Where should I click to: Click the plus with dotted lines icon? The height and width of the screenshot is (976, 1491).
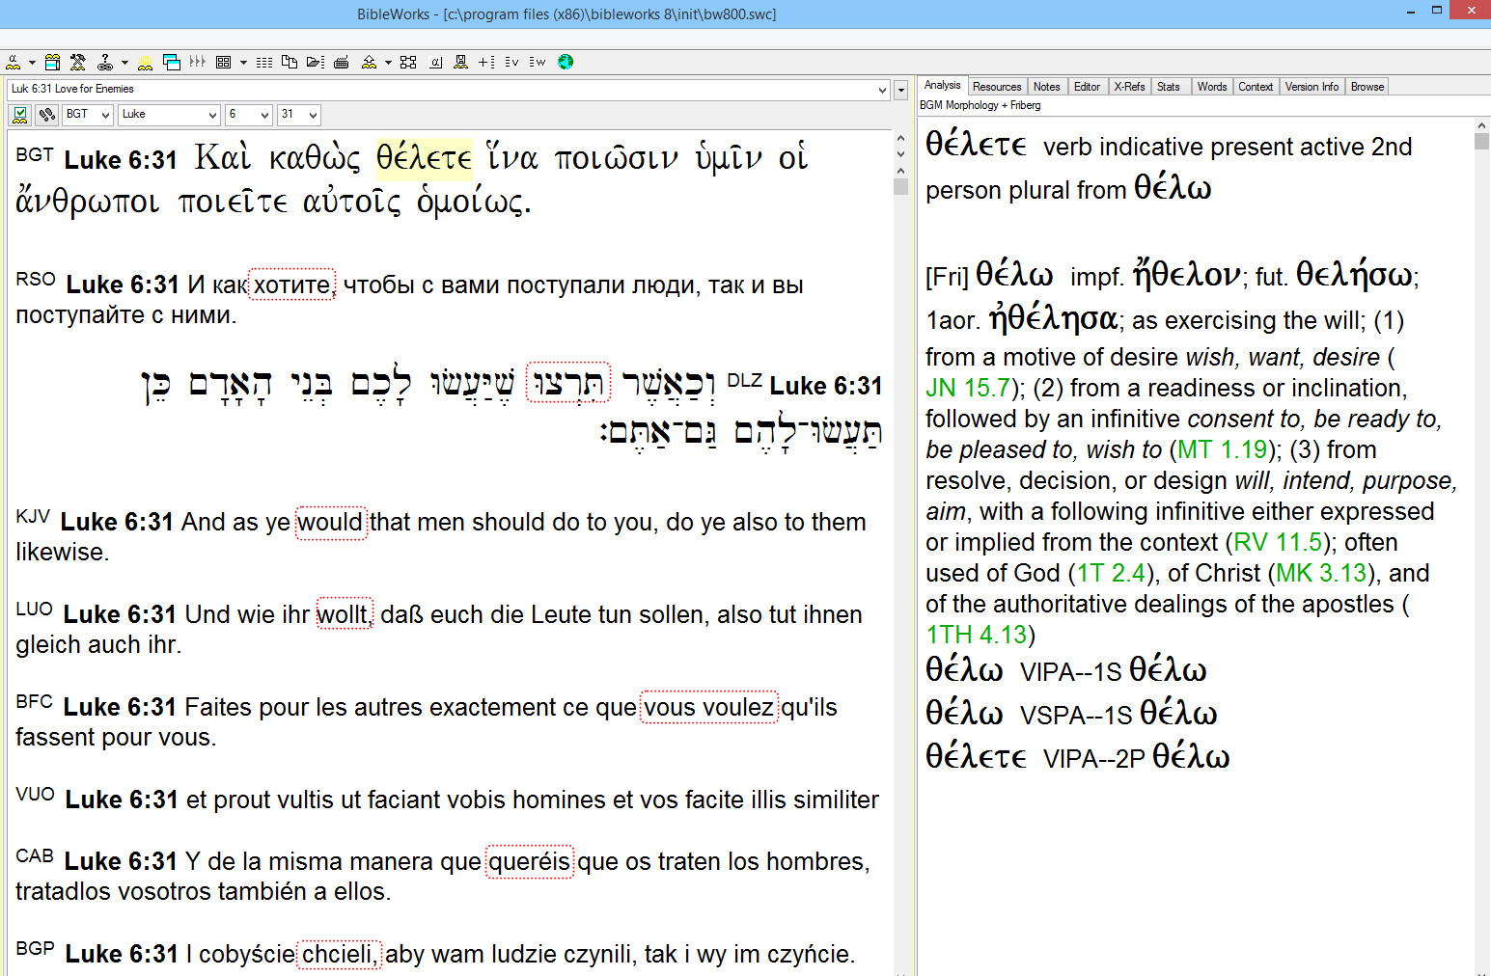pyautogui.click(x=486, y=62)
